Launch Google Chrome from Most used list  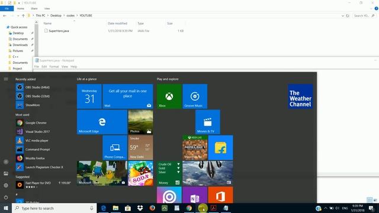tap(31, 122)
